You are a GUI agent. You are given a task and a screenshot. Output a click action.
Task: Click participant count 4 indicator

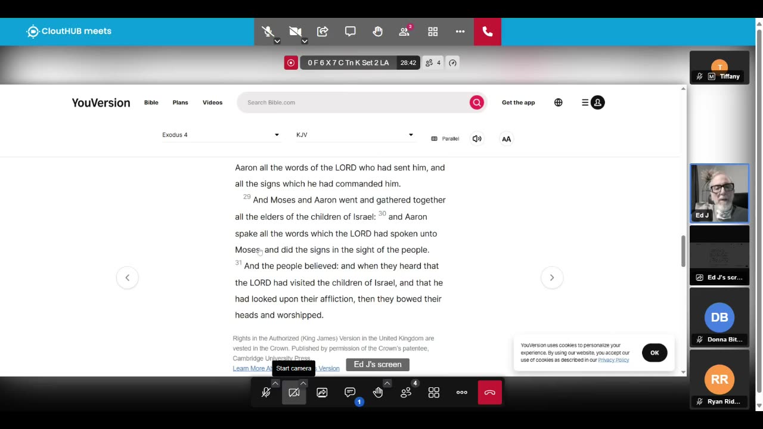[433, 63]
